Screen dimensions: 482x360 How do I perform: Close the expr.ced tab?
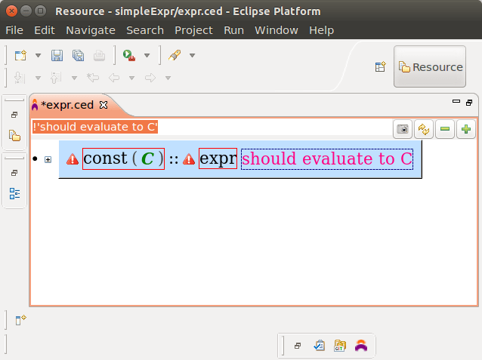point(104,105)
